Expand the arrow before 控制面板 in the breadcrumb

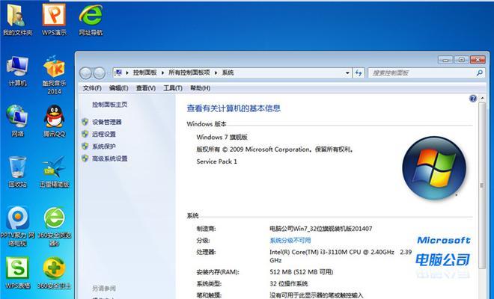click(x=127, y=73)
